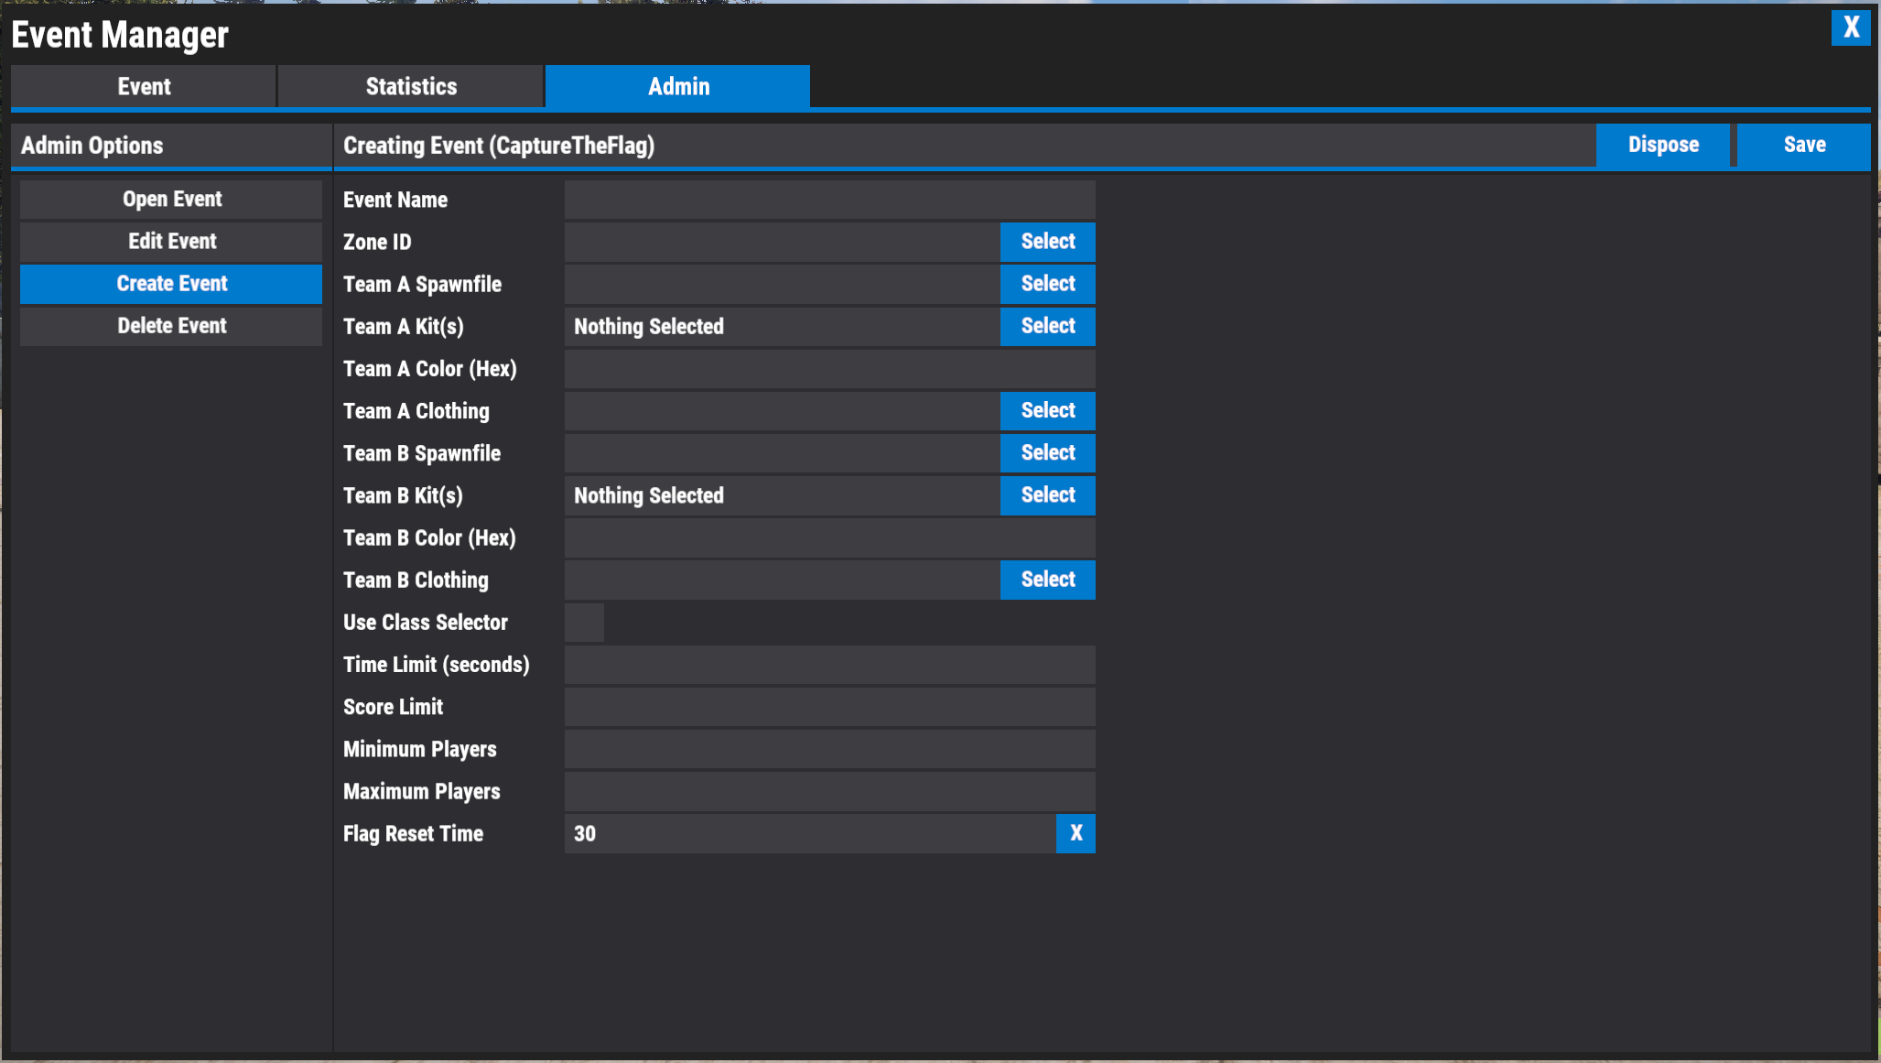Switch to the Event tab
This screenshot has width=1881, height=1063.
tap(143, 86)
